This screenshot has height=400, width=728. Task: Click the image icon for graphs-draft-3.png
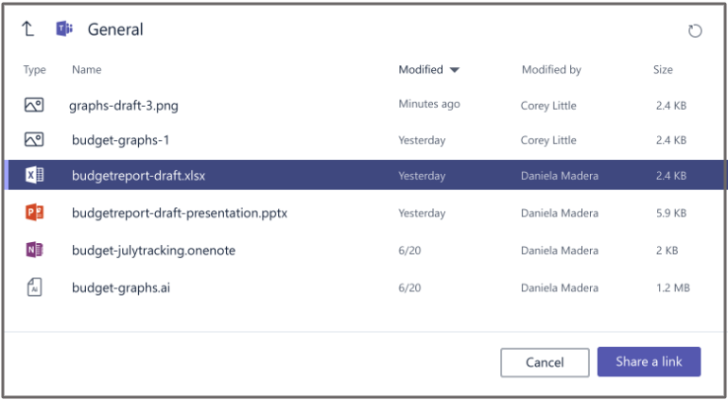point(34,105)
